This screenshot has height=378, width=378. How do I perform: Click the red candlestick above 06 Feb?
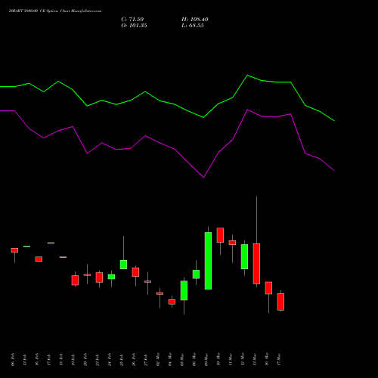14,250
